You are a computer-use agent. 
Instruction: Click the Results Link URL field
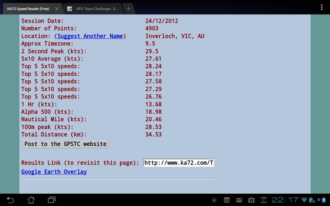click(x=179, y=163)
